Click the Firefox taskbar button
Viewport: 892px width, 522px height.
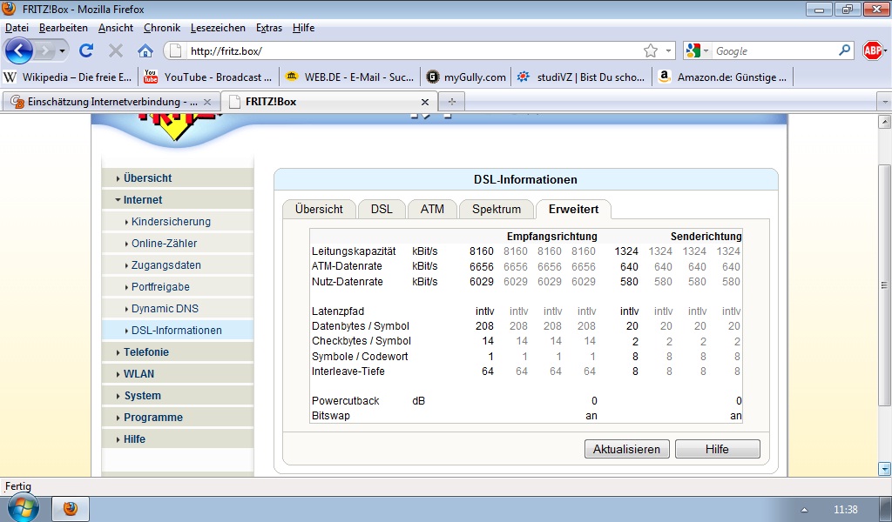pyautogui.click(x=71, y=508)
